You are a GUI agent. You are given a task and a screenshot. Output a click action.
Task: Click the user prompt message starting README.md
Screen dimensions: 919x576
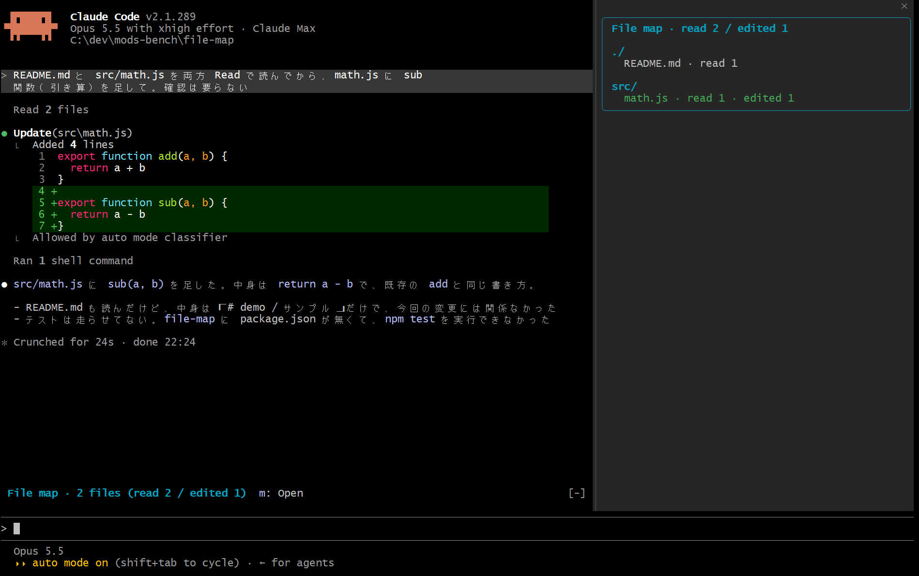pos(297,81)
